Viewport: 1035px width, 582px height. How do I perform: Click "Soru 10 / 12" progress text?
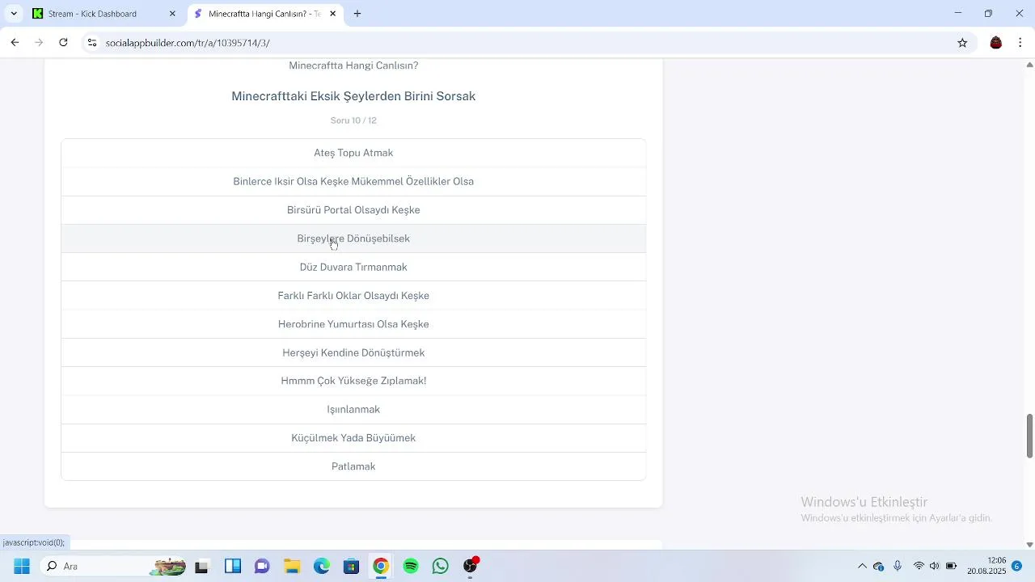click(353, 120)
